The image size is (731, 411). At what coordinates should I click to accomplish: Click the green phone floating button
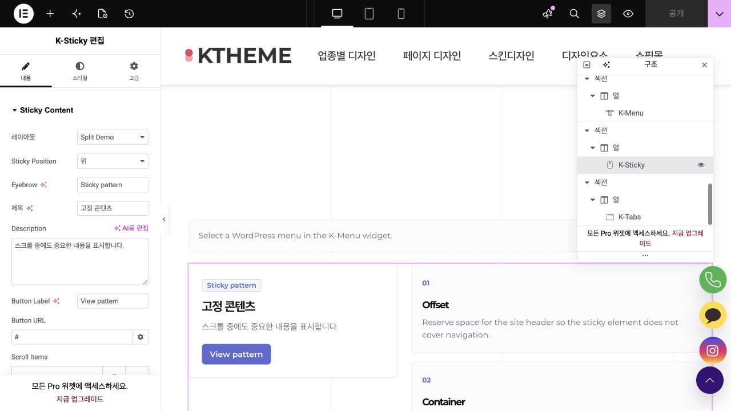click(x=713, y=280)
